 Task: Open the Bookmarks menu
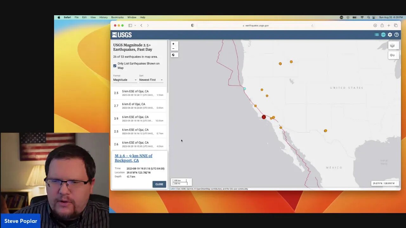point(117,17)
